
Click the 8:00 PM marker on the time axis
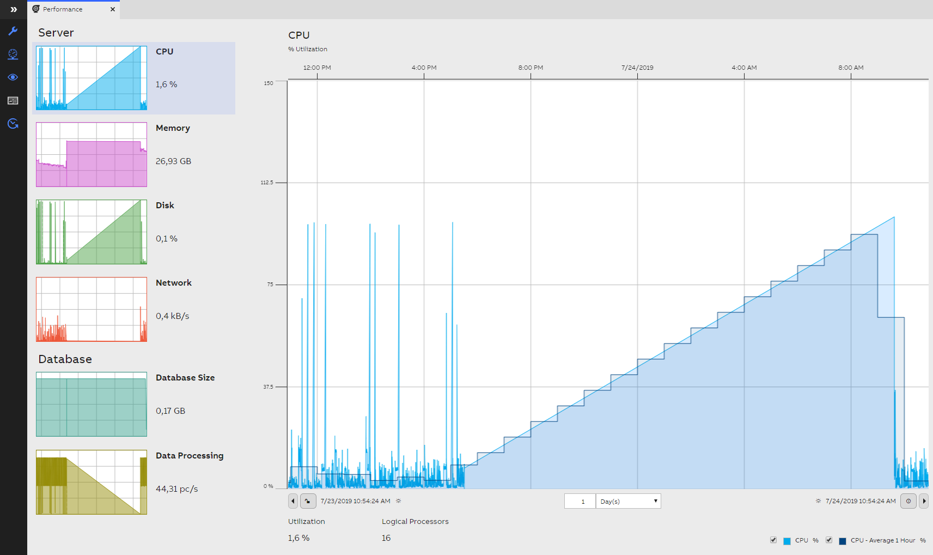click(x=530, y=68)
